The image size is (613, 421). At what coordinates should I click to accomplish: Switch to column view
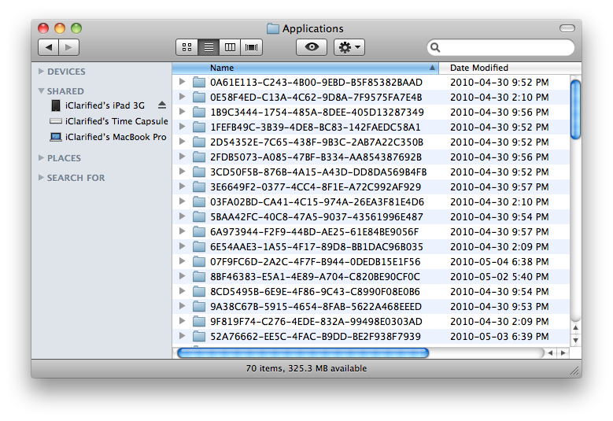click(x=230, y=48)
